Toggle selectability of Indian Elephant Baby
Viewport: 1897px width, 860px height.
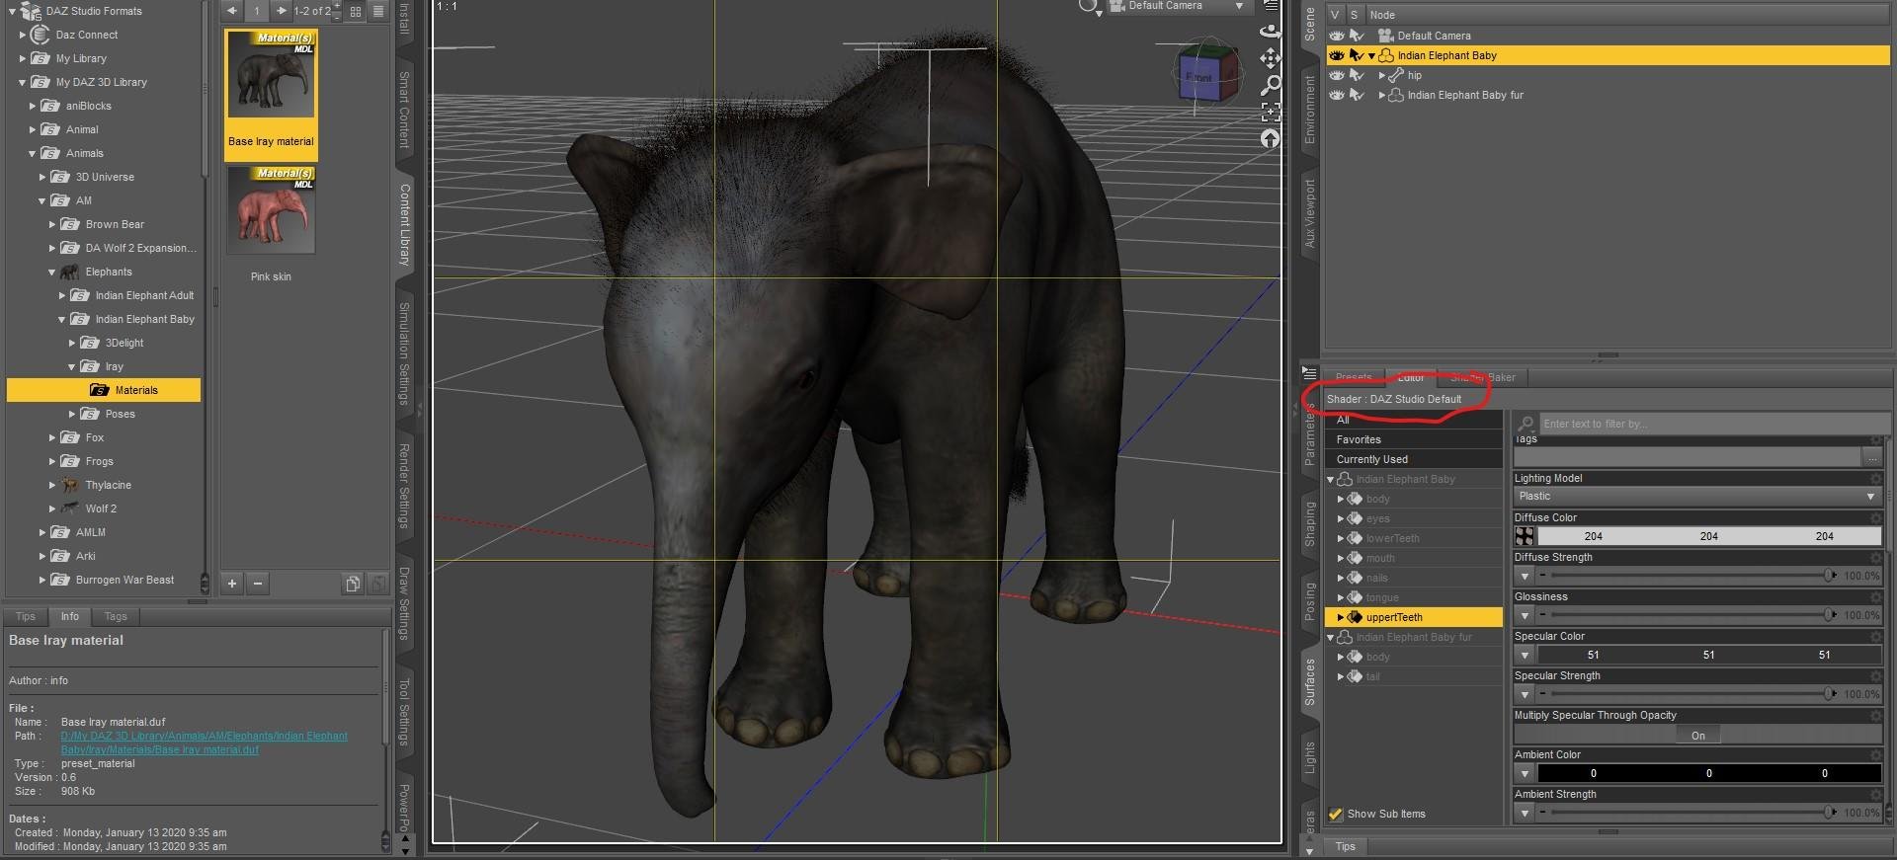click(1357, 55)
